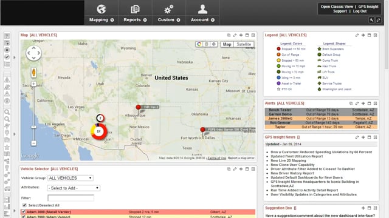Click sidebar list icon
Screen dimensions: 389x218
[x=7, y=64]
